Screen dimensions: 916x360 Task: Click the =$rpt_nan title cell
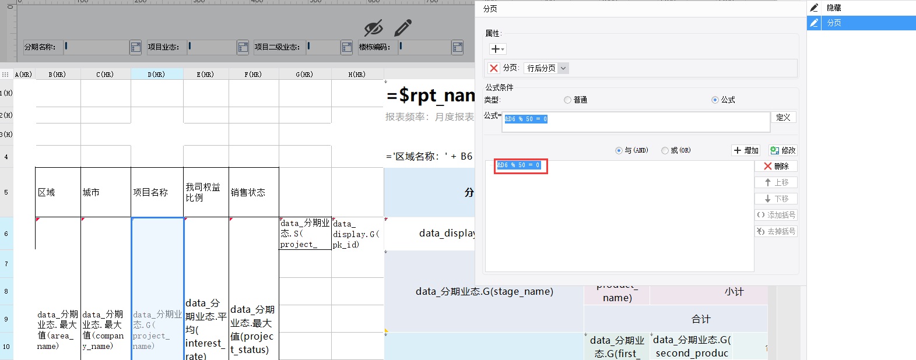click(x=430, y=95)
